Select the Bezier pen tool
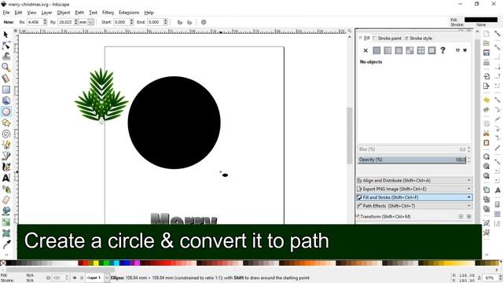This screenshot has width=503, height=283. 6,156
